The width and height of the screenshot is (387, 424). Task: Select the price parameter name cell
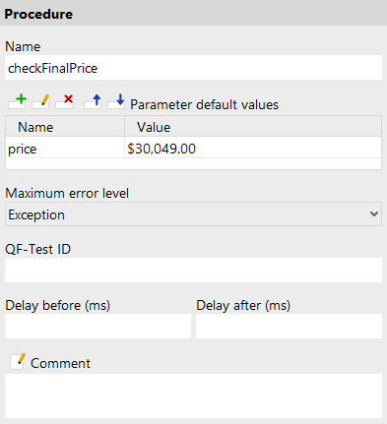[x=65, y=149]
